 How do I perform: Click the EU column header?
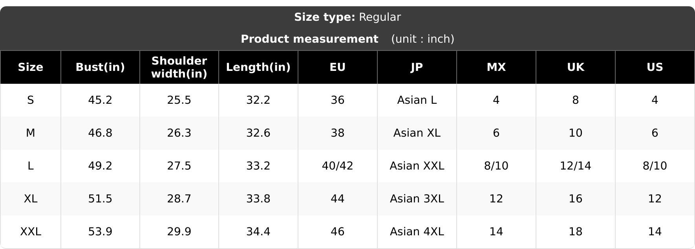(338, 67)
